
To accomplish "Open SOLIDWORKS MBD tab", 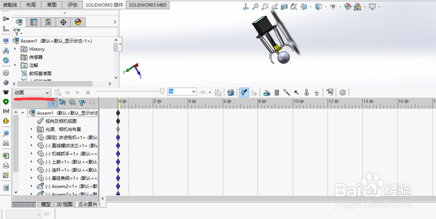I will click(x=148, y=5).
